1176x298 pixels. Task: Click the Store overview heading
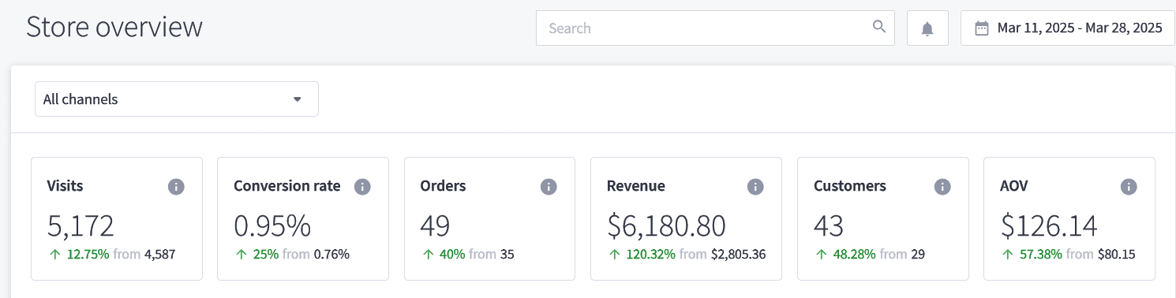click(x=114, y=27)
